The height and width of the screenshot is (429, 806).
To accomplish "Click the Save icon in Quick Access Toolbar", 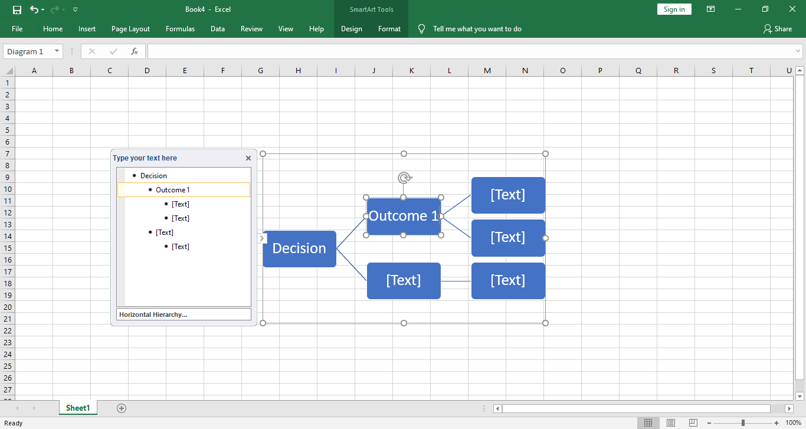I will 17,9.
